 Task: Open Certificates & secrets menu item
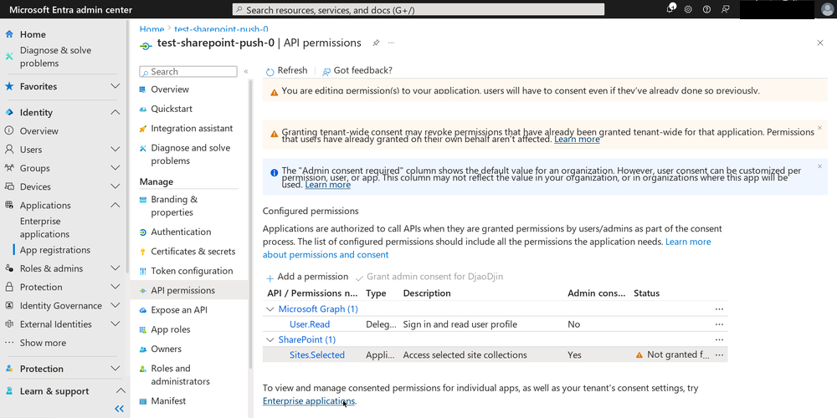tap(193, 251)
